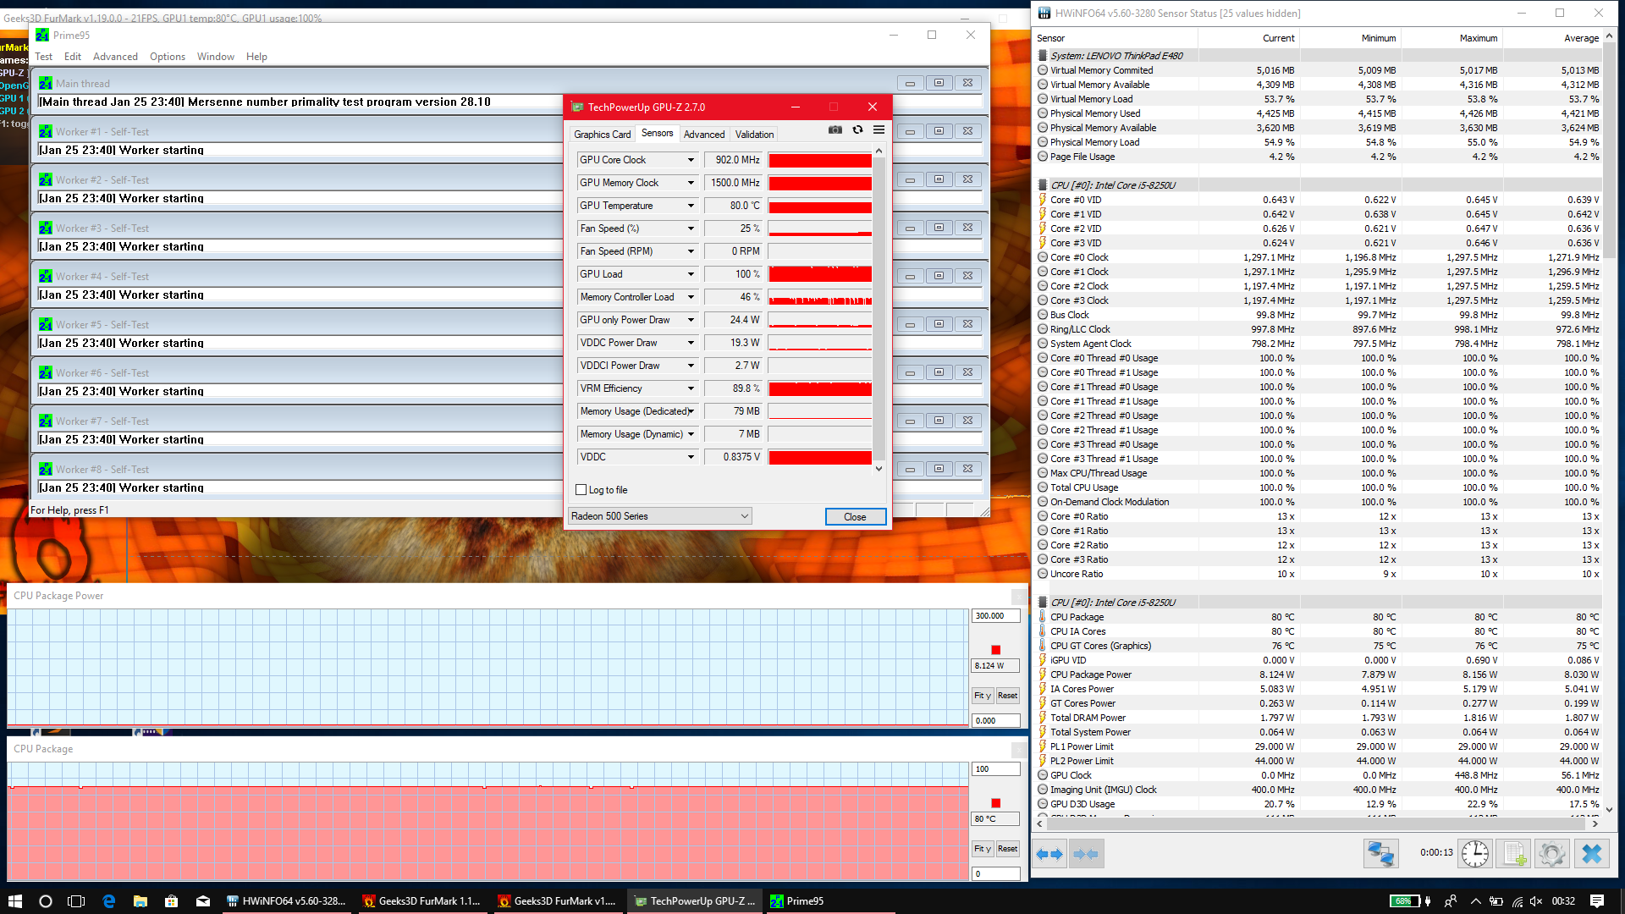Restore Worker #1 Self-Test child window
Viewport: 1625px width, 914px height.
coord(939,131)
